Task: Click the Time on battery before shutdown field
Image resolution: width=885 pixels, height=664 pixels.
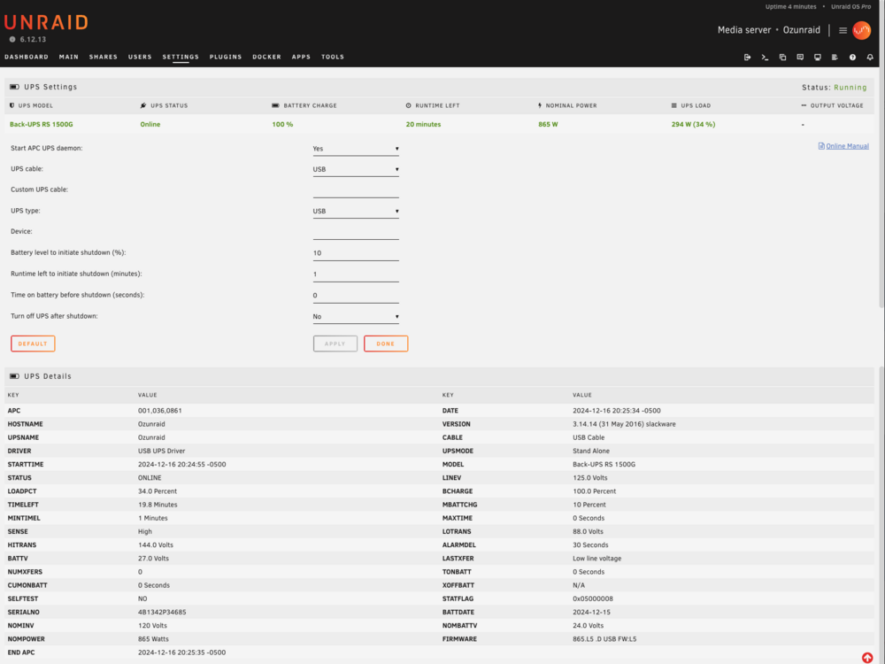Action: (x=356, y=296)
